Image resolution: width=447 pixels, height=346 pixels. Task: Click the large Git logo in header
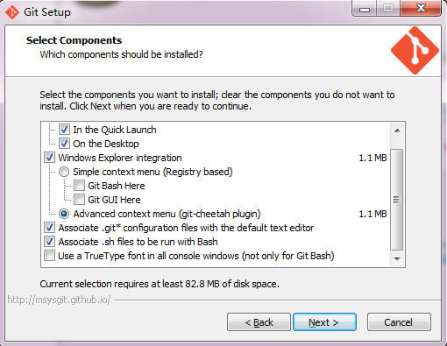415,51
